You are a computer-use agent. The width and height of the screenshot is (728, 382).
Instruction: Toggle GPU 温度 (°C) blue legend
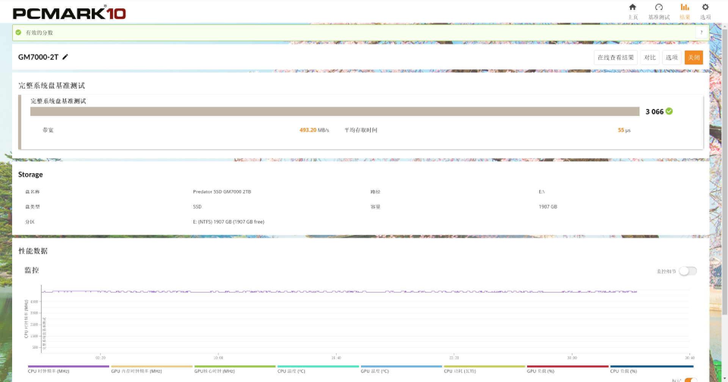[x=401, y=369]
